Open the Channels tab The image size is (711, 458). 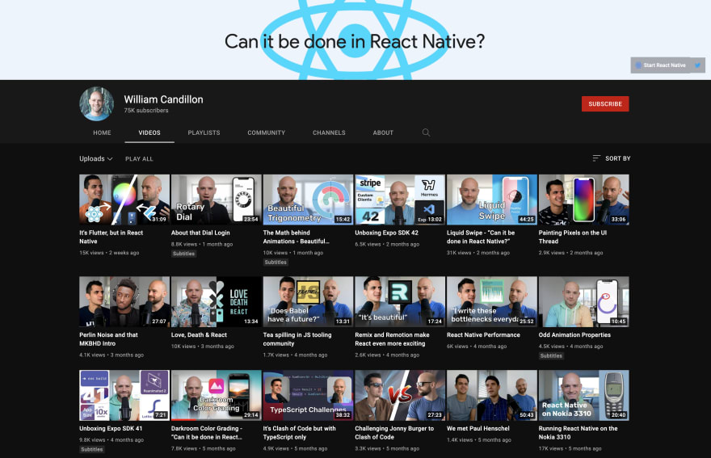tap(329, 132)
